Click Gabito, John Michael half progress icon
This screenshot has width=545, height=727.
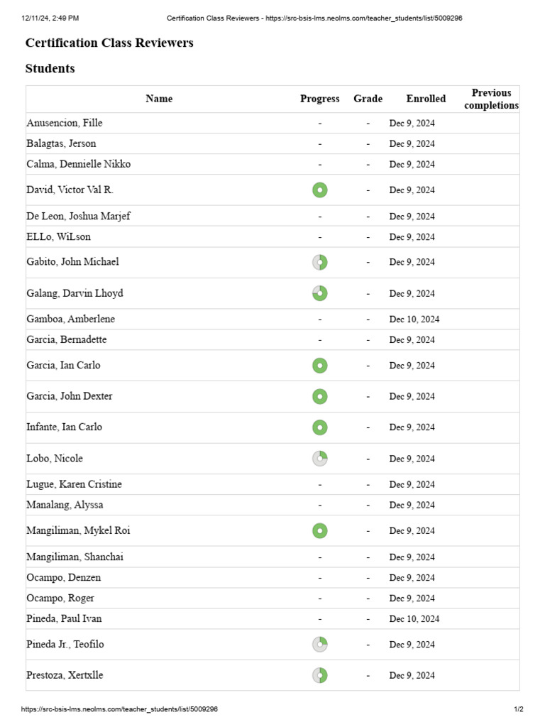(x=320, y=263)
